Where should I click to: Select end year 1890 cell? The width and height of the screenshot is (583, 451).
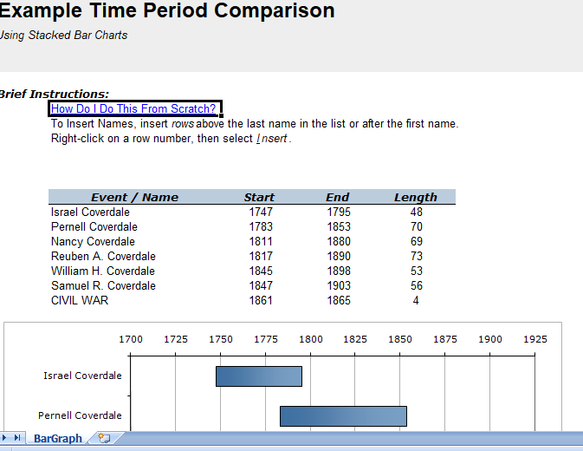[x=339, y=257]
